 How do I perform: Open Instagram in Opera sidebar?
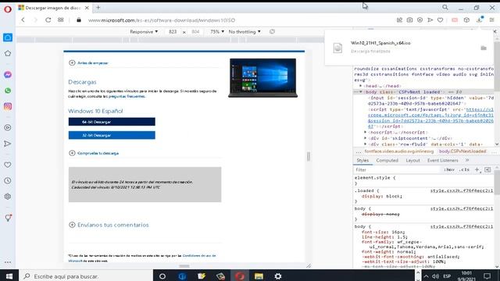tap(8, 106)
